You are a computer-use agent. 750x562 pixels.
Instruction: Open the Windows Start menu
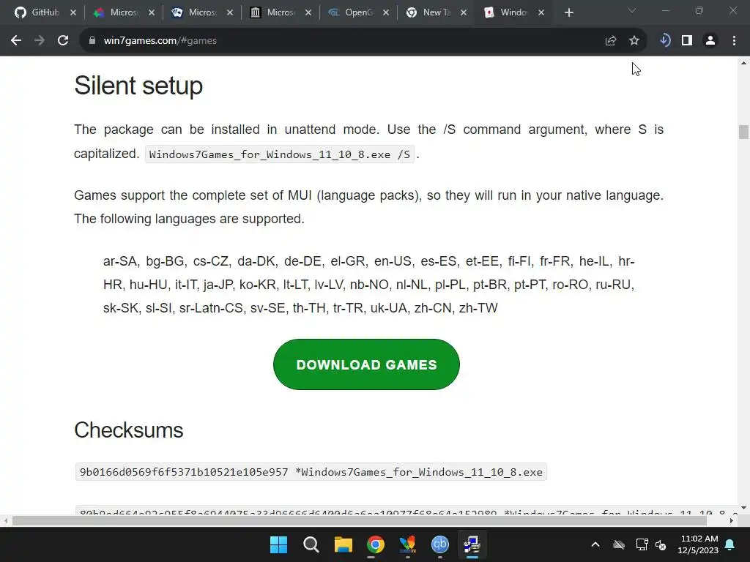click(279, 544)
